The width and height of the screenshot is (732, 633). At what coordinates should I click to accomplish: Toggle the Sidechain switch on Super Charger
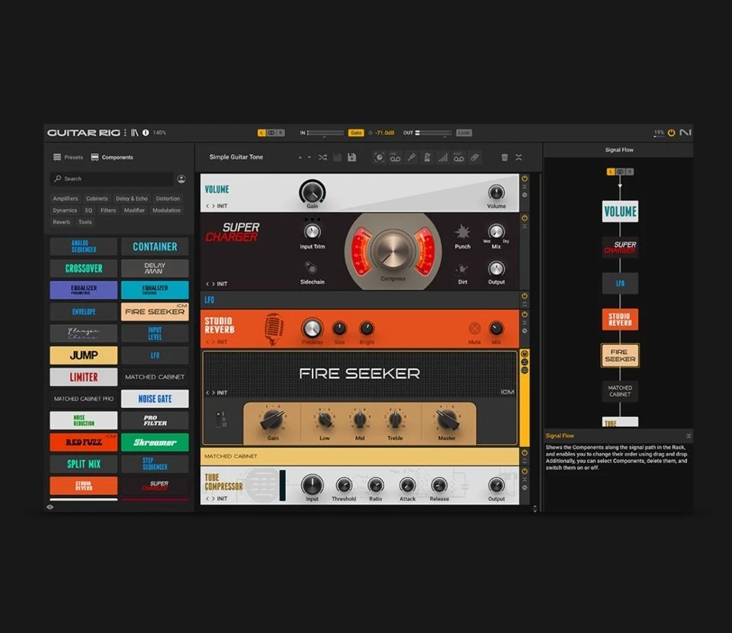[311, 268]
